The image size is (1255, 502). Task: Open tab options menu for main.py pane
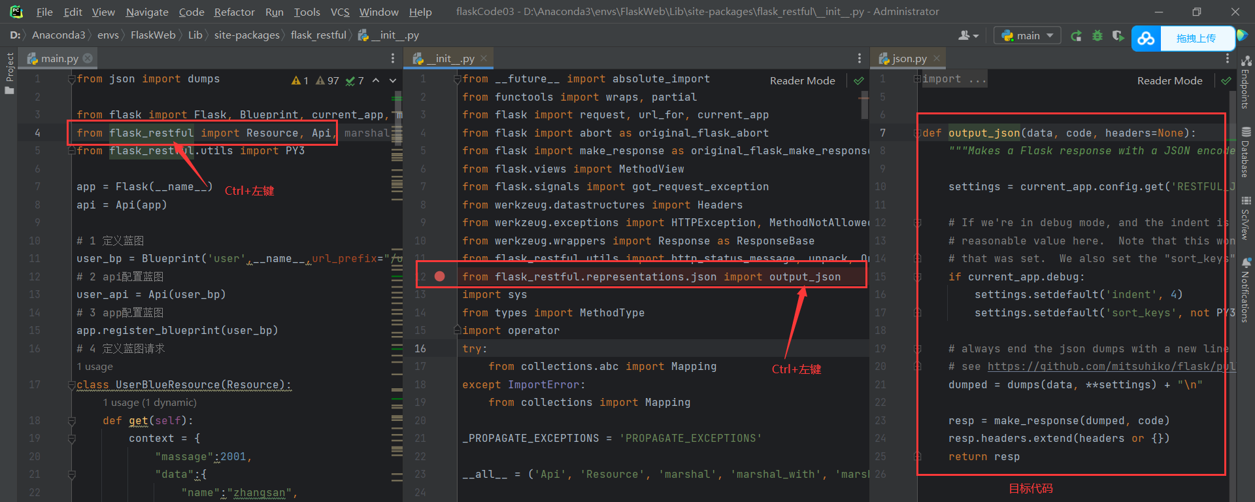[x=393, y=58]
